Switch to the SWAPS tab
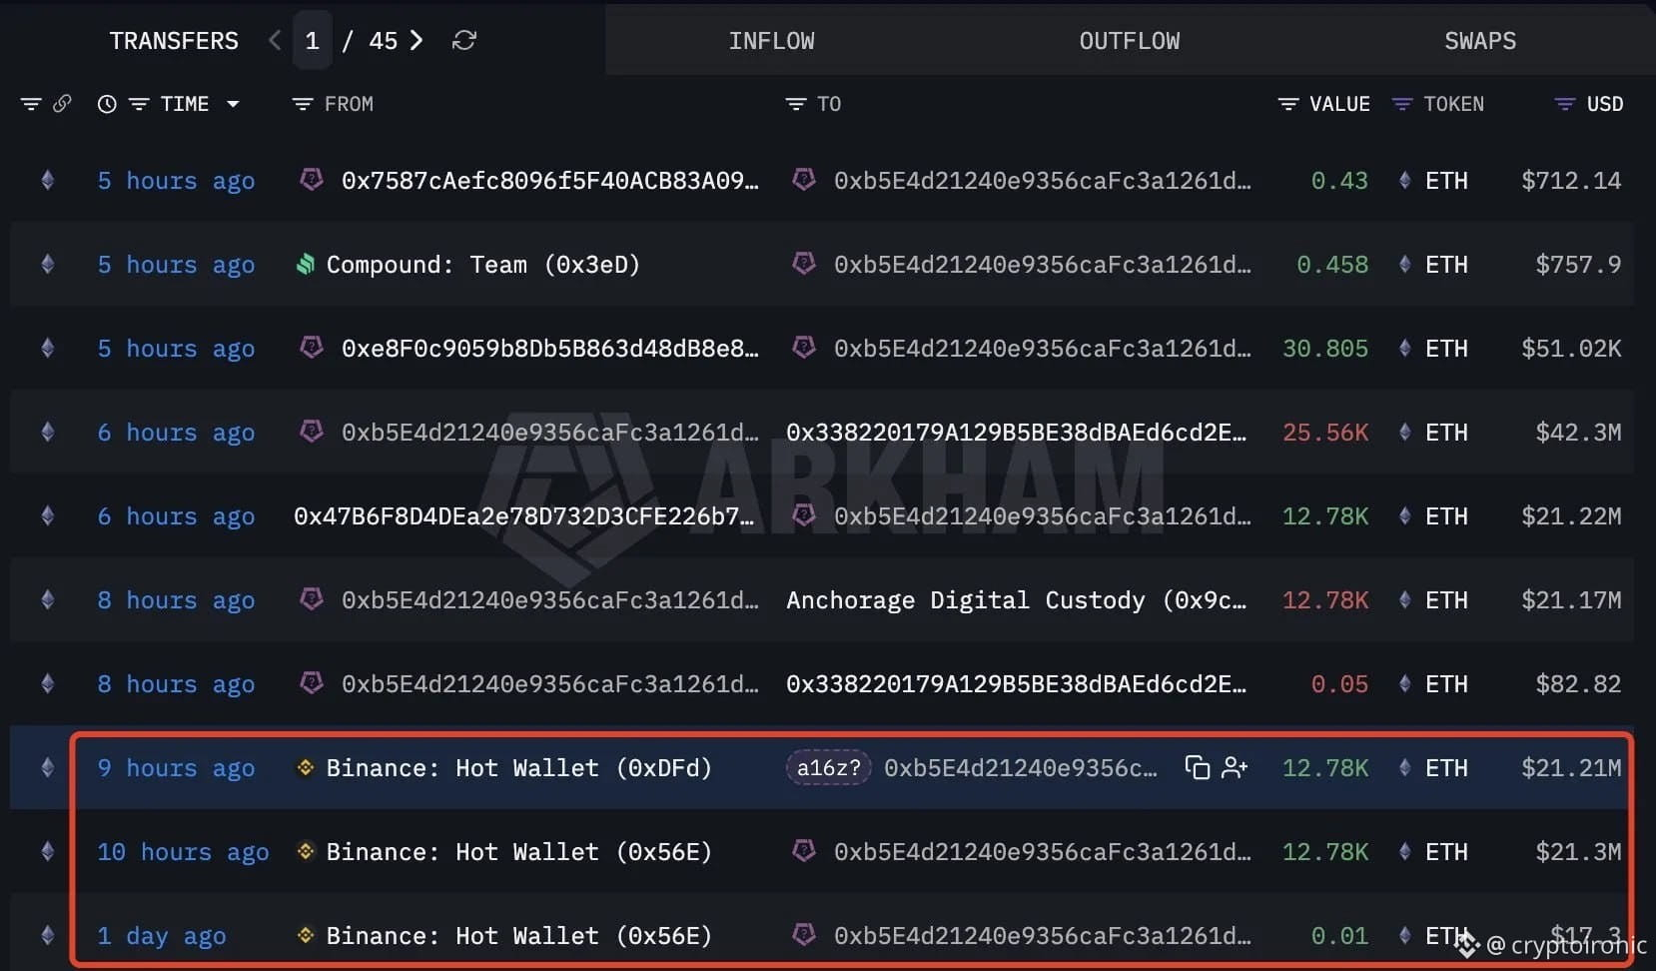 pyautogui.click(x=1480, y=41)
